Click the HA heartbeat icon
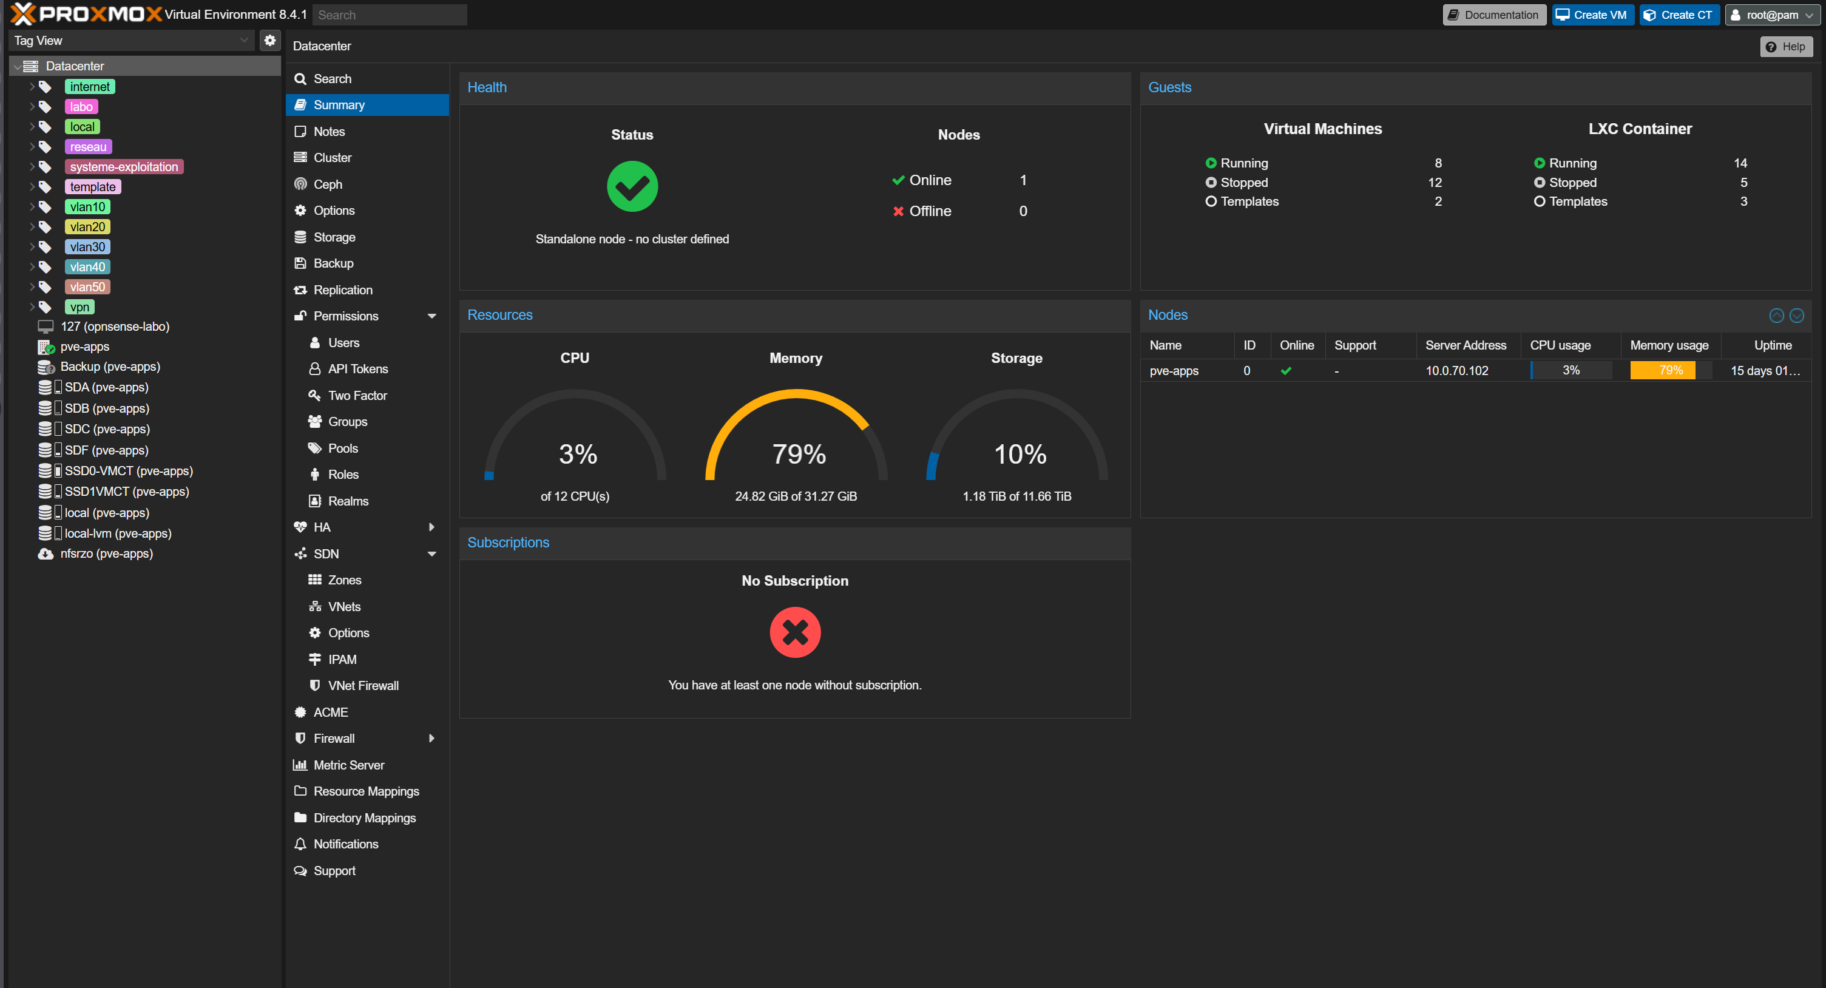 click(300, 527)
